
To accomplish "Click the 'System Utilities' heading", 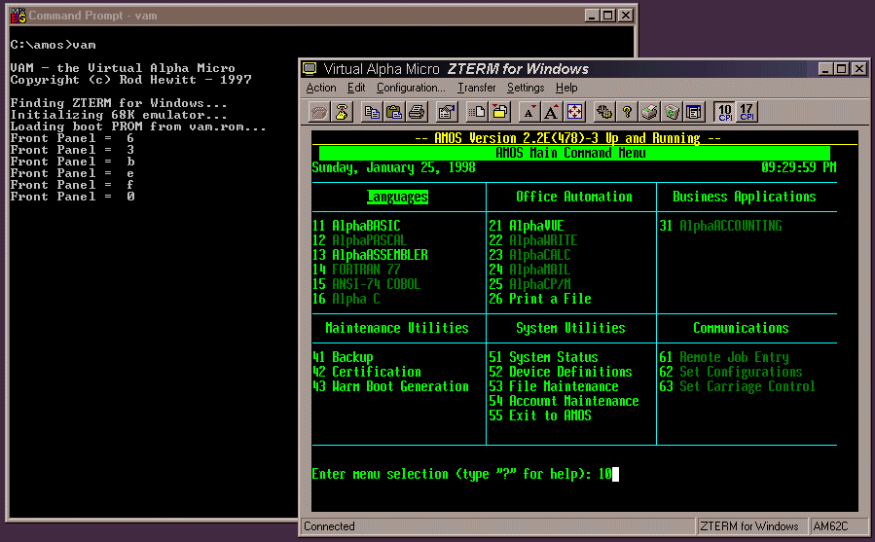I will [x=570, y=328].
